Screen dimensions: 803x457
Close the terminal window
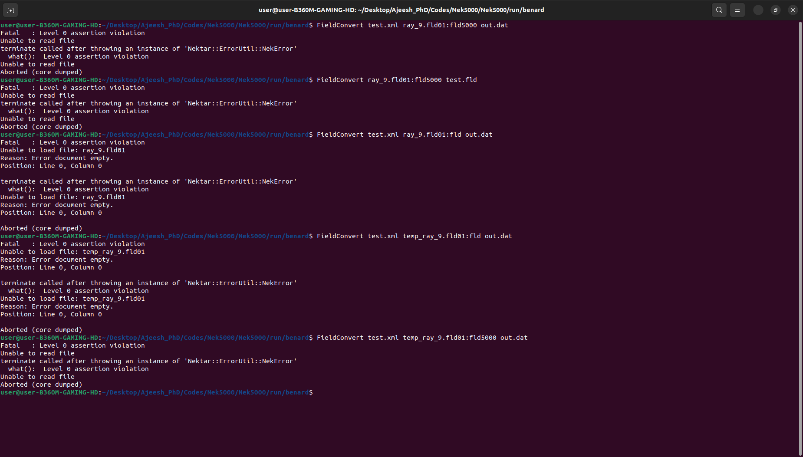(793, 10)
